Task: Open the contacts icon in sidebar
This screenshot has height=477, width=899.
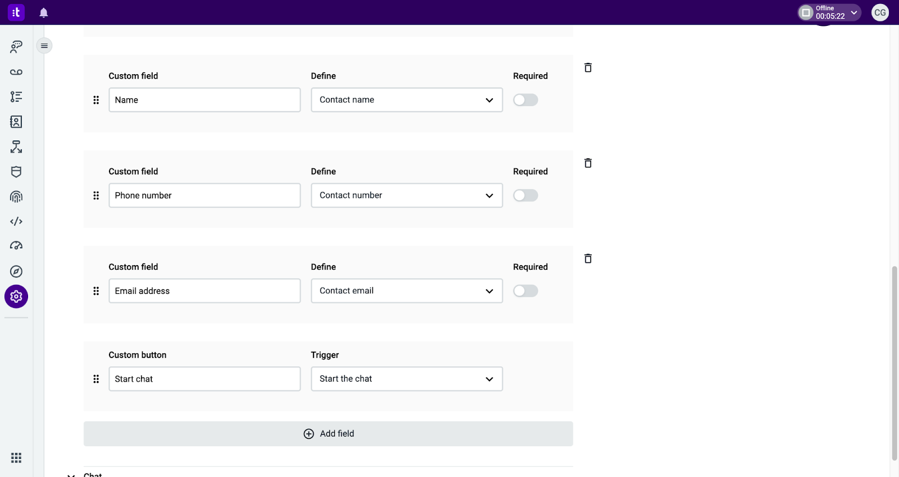Action: click(x=16, y=121)
